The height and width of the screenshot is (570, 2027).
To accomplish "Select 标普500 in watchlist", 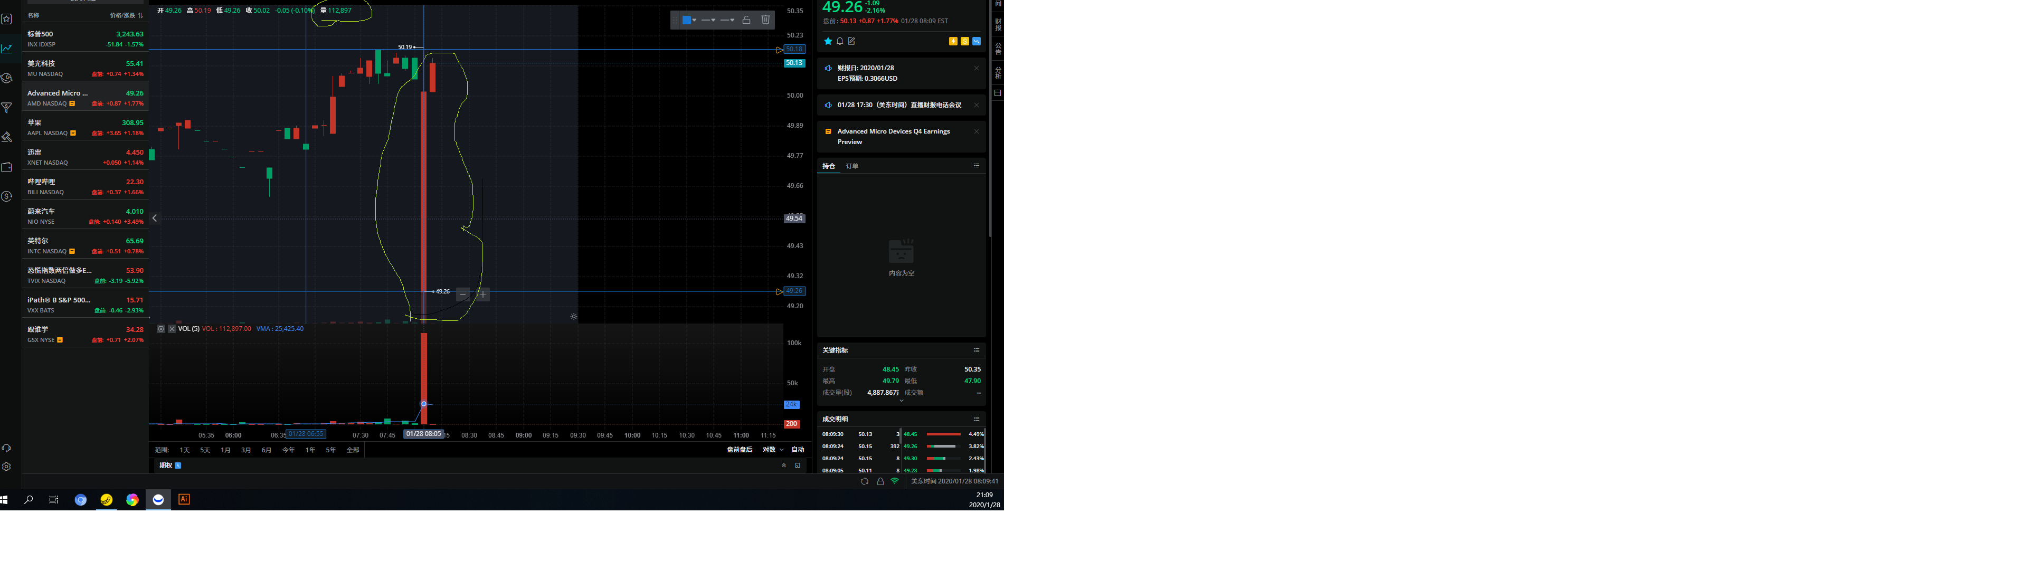I will 85,39.
